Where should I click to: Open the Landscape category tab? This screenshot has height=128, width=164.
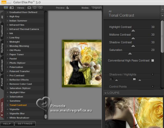[x=2, y=65]
